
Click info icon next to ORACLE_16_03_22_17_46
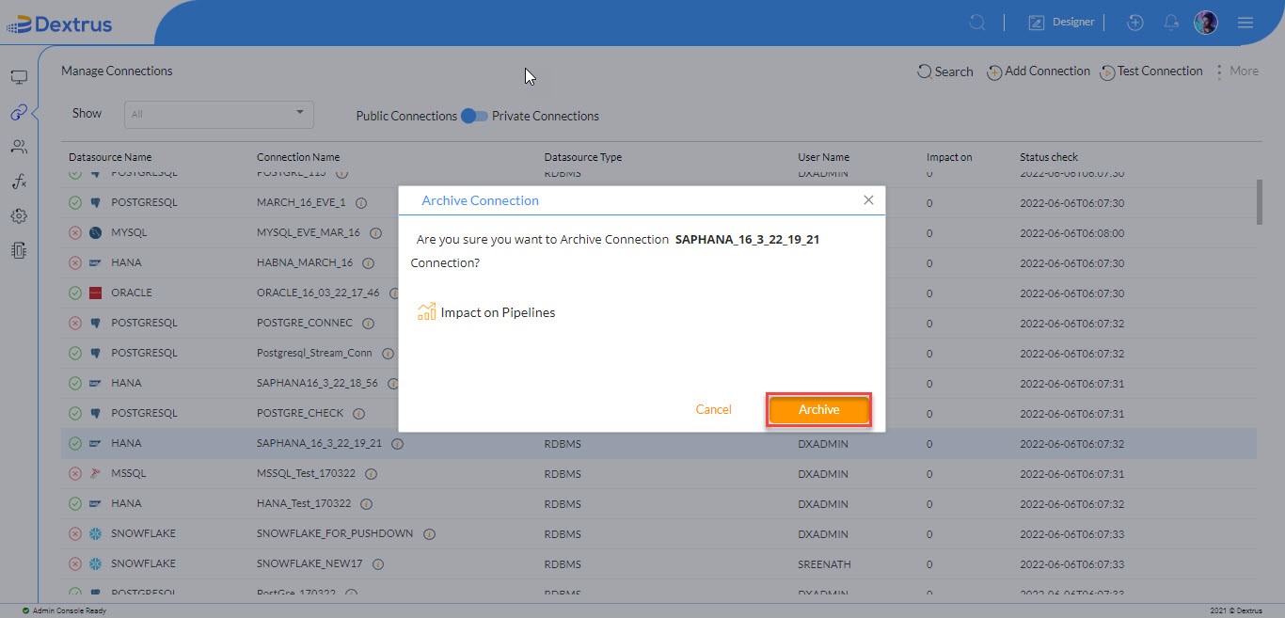(395, 293)
